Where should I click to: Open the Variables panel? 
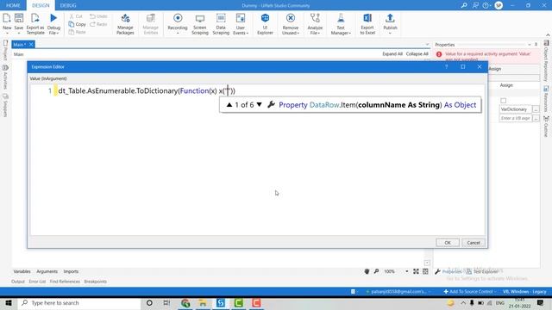[22, 271]
